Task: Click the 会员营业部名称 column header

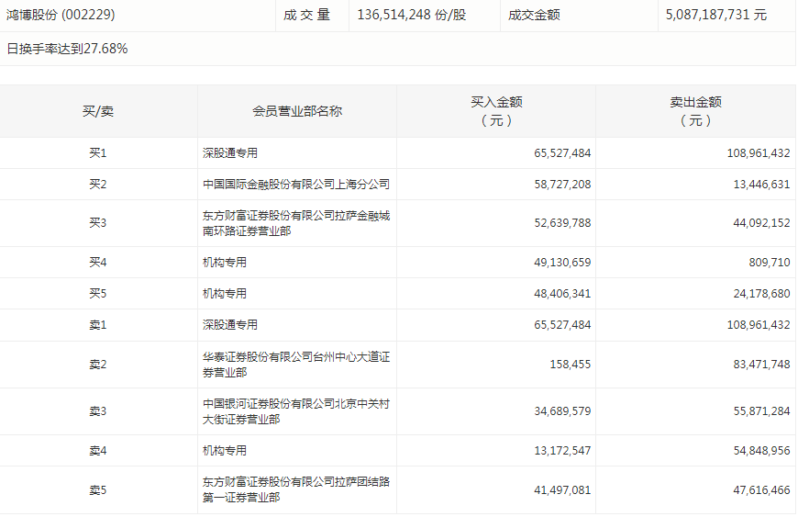Action: 297,111
